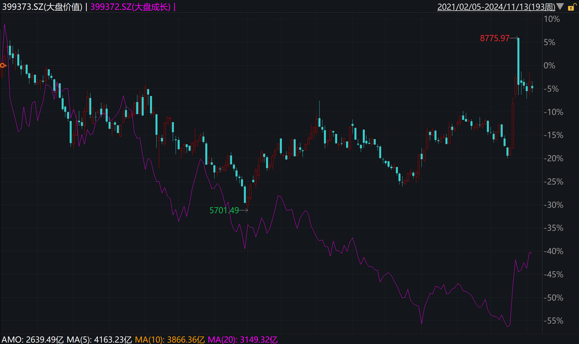The height and width of the screenshot is (344, 579).
Task: Click the green 5701.49 low price label
Action: click(224, 210)
